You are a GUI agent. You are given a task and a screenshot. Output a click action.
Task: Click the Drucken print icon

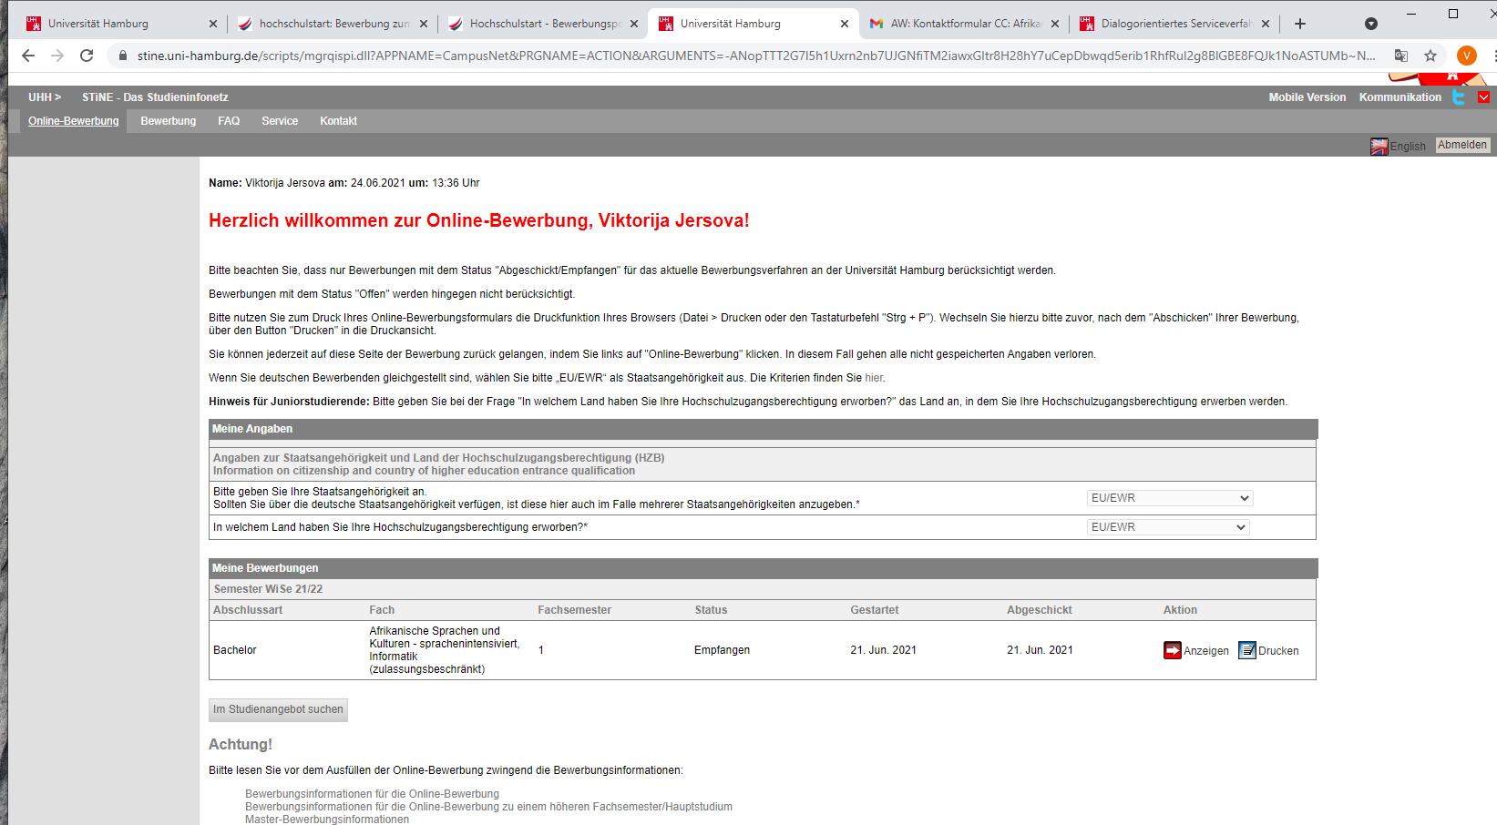coord(1246,650)
